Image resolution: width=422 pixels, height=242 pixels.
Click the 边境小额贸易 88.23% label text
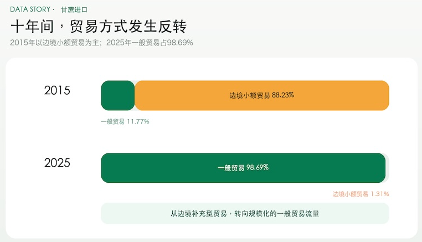[261, 95]
